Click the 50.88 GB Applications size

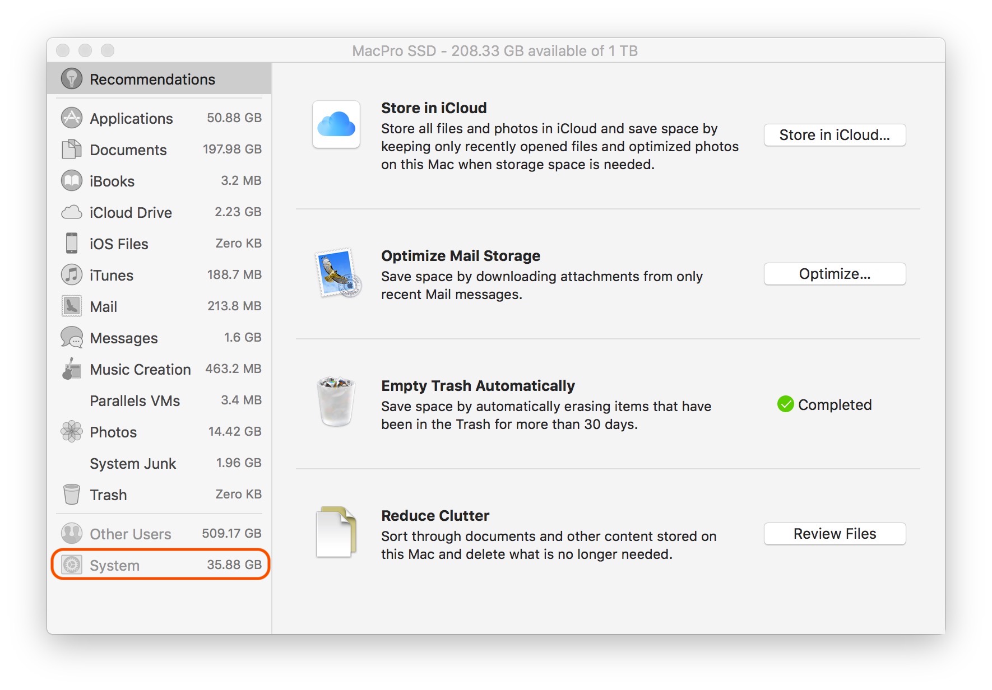pyautogui.click(x=234, y=118)
